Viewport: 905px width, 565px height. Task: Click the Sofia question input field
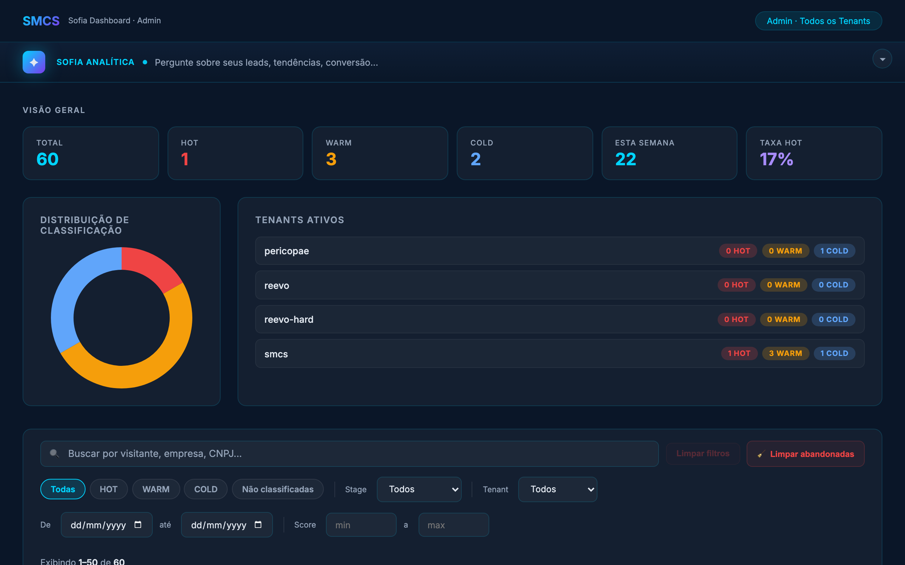(x=266, y=63)
